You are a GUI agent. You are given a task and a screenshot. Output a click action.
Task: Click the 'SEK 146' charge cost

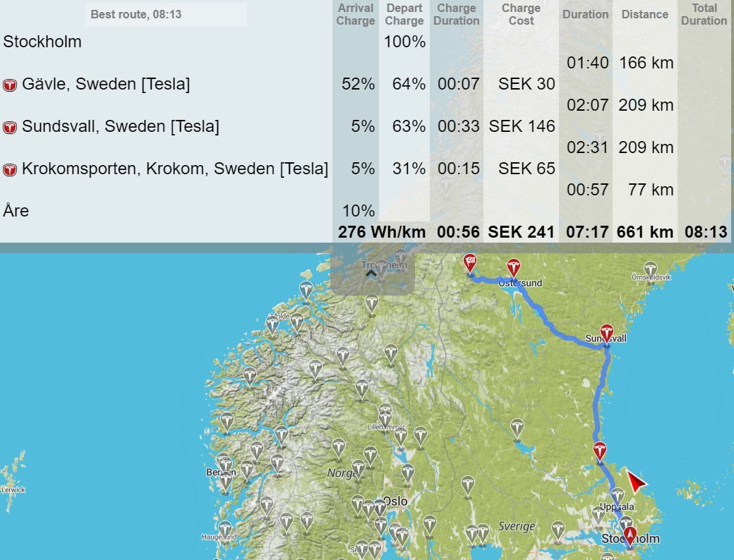(x=522, y=126)
